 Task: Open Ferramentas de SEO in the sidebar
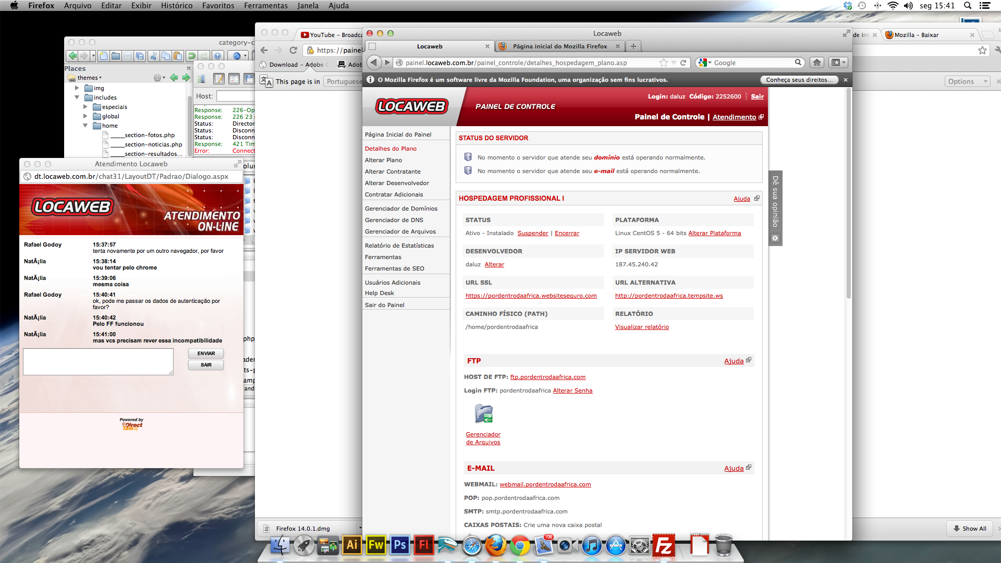point(395,268)
